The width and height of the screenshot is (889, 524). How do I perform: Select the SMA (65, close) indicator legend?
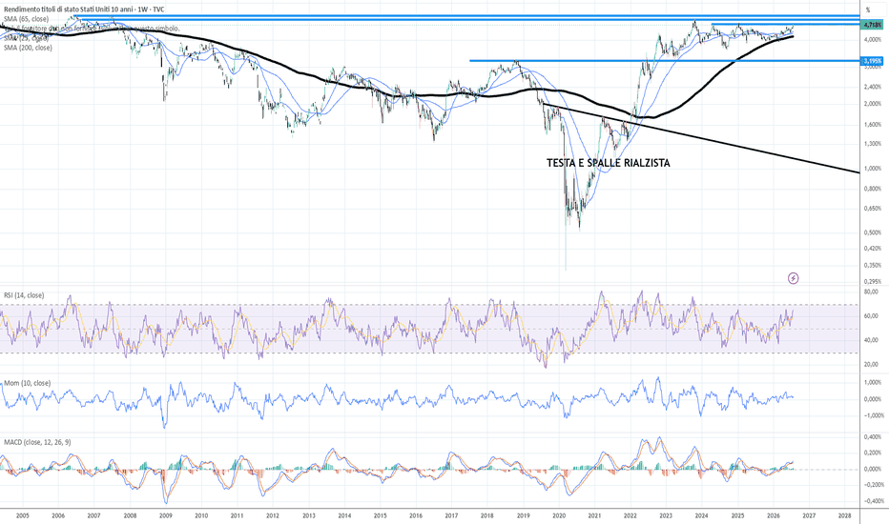pos(27,19)
